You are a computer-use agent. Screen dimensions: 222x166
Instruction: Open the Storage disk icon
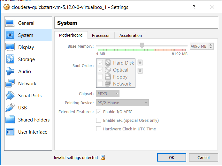(x=10, y=59)
